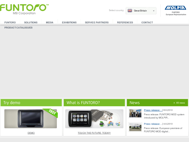Follow the DEMO link
The width and height of the screenshot is (189, 142).
31,133
